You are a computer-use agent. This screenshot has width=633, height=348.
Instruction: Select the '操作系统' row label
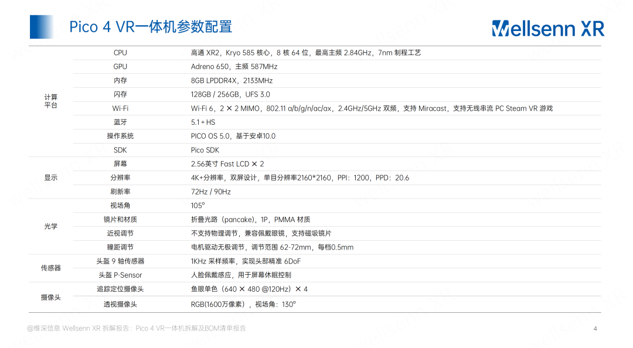point(120,136)
